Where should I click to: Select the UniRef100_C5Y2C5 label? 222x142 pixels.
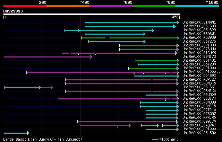pyautogui.click(x=199, y=42)
